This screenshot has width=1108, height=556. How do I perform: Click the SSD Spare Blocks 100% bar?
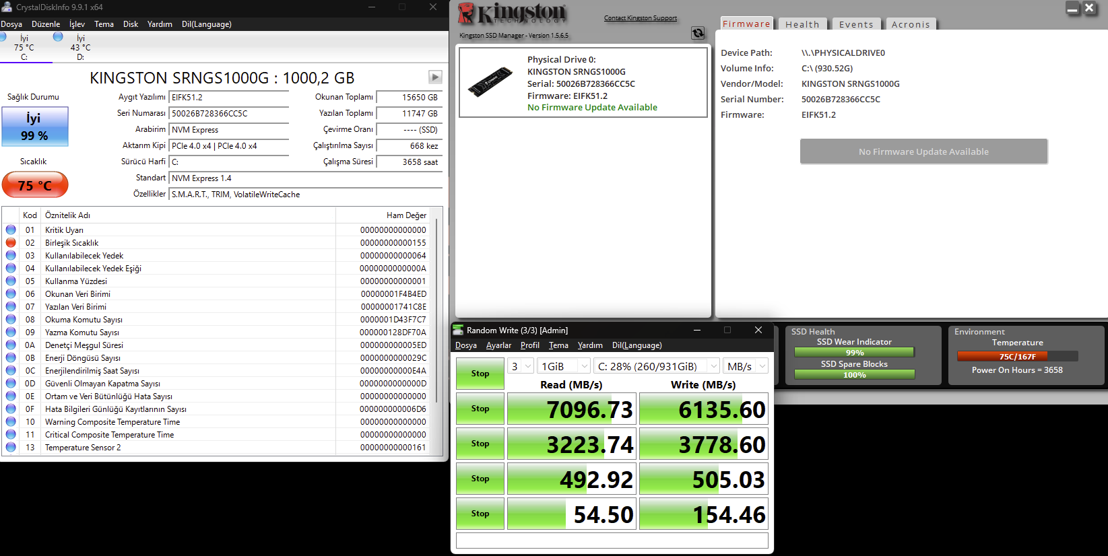click(x=854, y=375)
